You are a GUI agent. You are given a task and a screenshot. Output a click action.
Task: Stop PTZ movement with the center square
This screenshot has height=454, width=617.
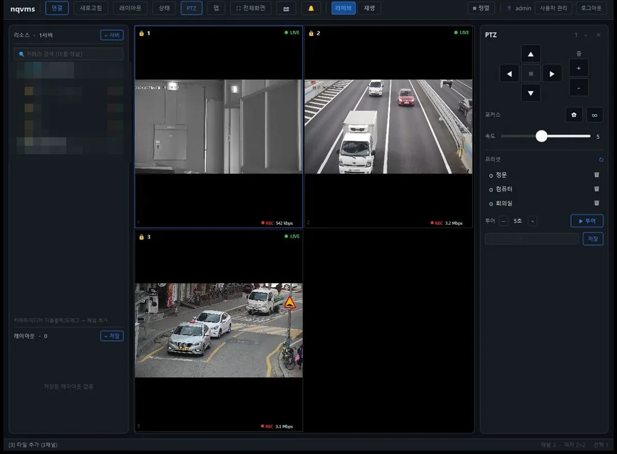click(531, 74)
